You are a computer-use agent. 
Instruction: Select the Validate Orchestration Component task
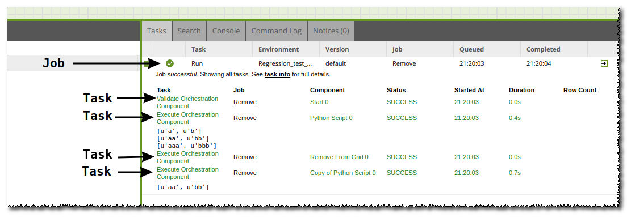(x=187, y=102)
